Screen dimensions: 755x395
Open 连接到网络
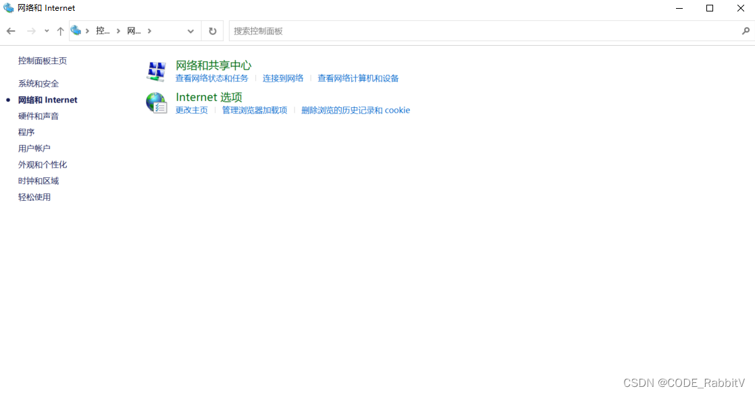coord(283,78)
